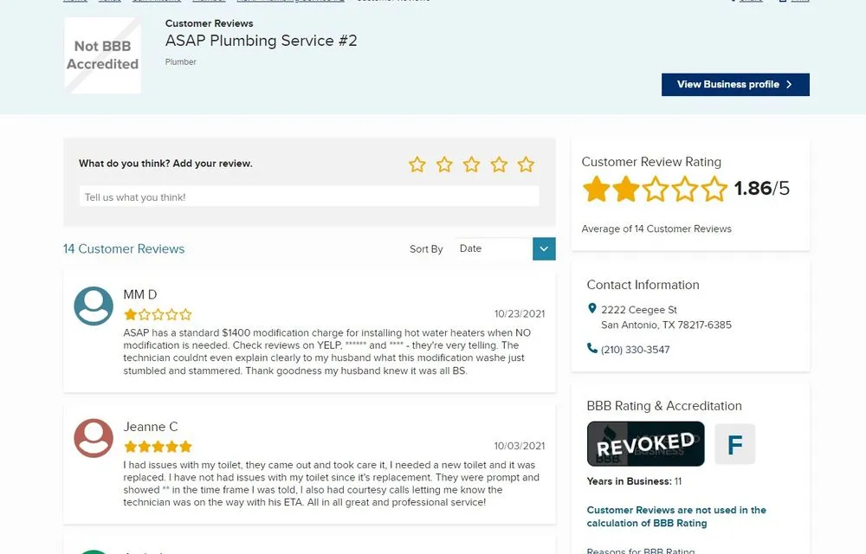Click the REVOKED accreditation seal
Screen dimensions: 866x554
tap(645, 443)
